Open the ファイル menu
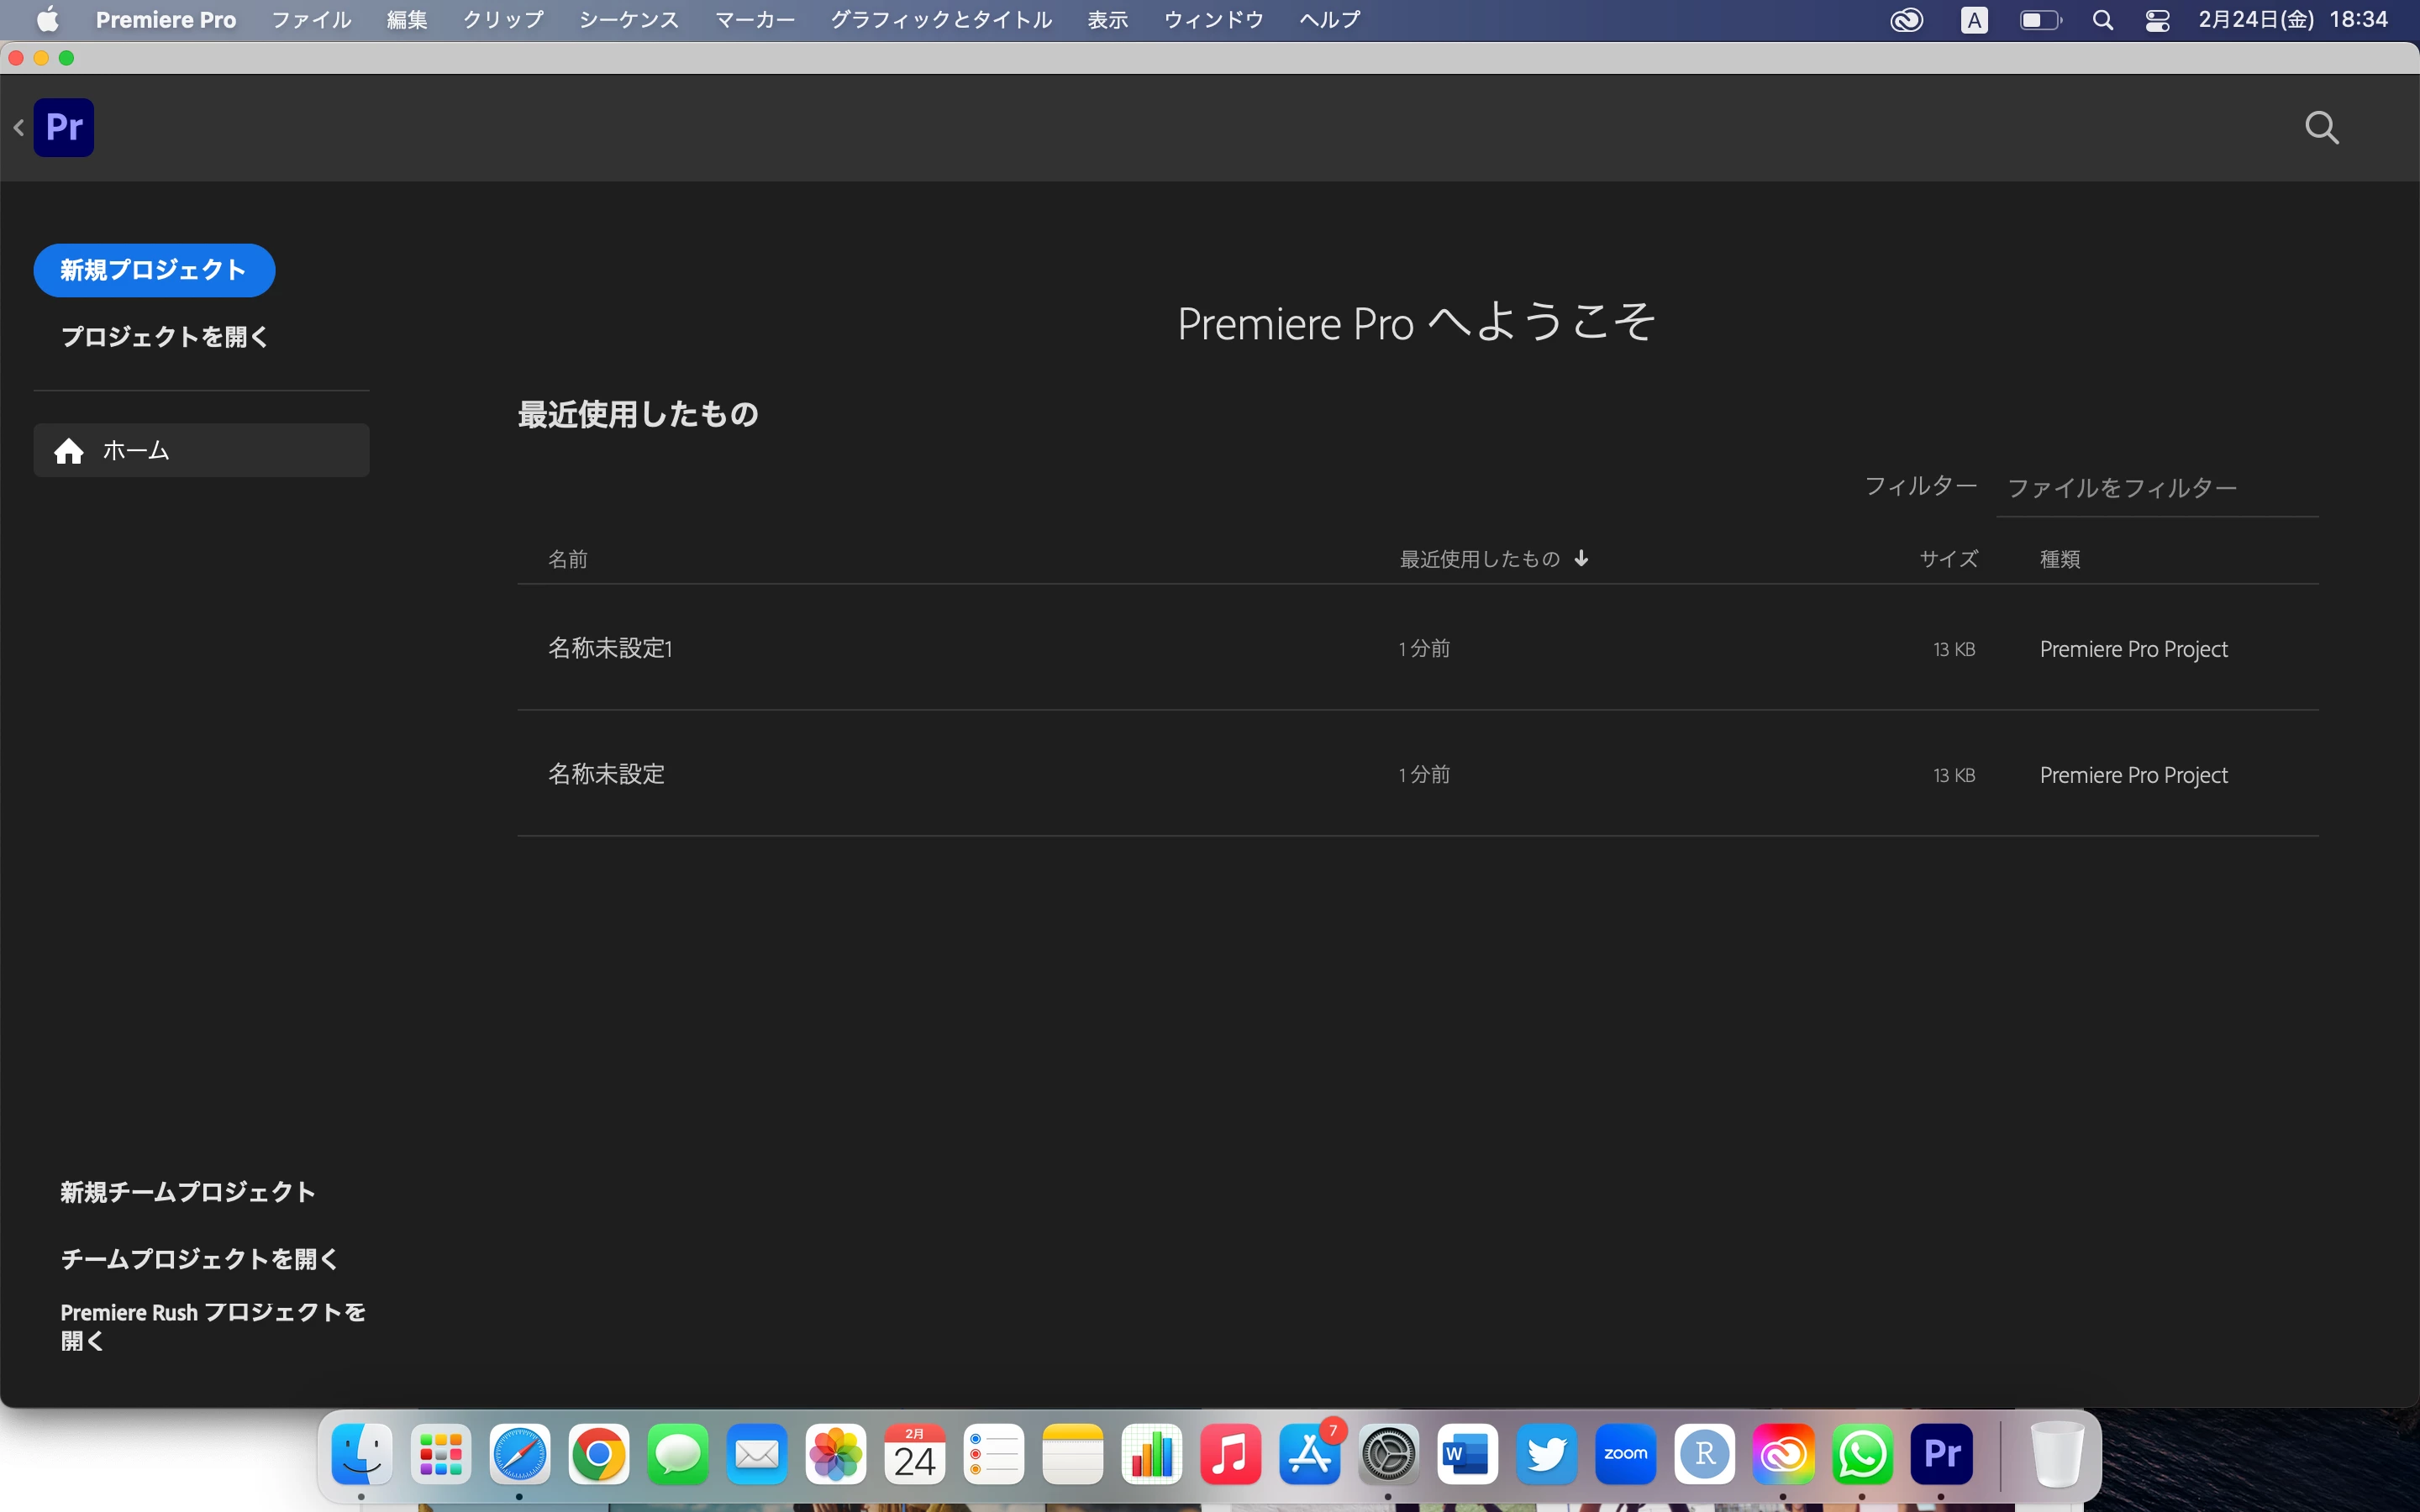The image size is (2420, 1512). coord(311,20)
